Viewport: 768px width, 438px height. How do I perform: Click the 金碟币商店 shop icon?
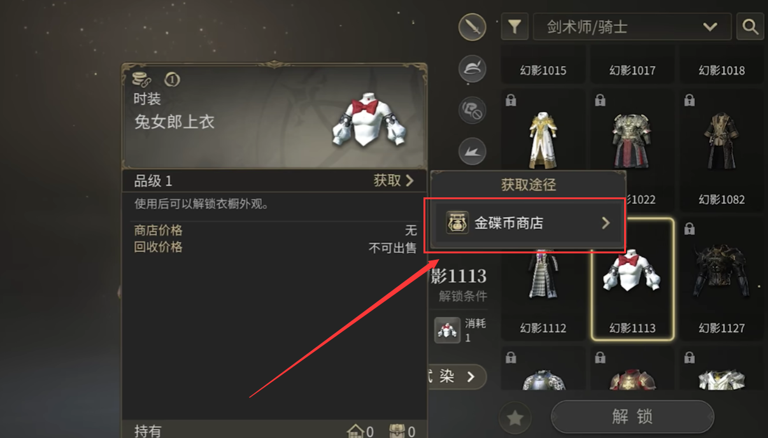point(457,223)
